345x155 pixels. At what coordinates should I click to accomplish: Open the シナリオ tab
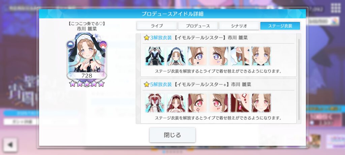239,26
